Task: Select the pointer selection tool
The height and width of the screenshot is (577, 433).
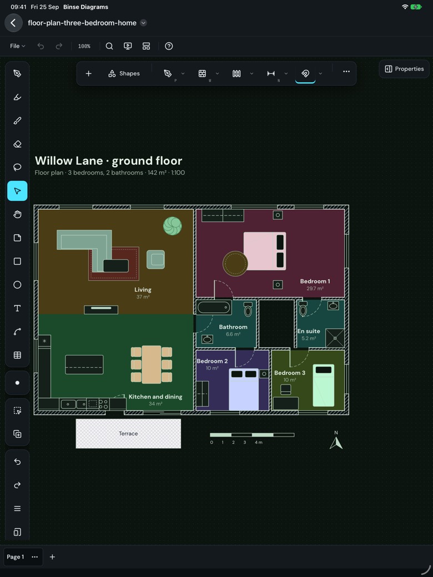Action: tap(17, 191)
